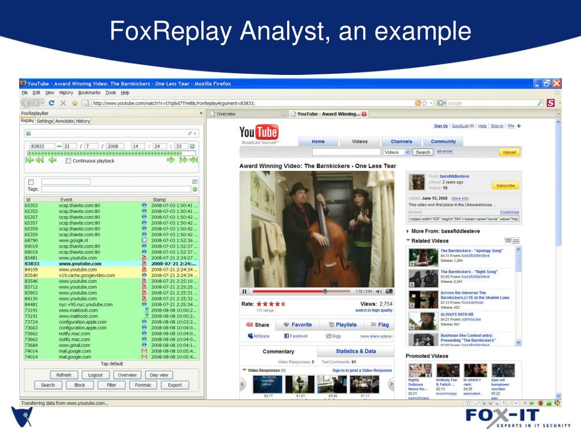This screenshot has height=436, width=581.
Task: Rate the video using the star rating
Action: click(x=271, y=304)
